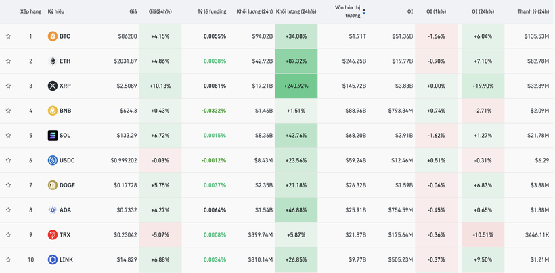Click the Chainlink LINK coin icon
Image resolution: width=555 pixels, height=273 pixels.
(52, 259)
